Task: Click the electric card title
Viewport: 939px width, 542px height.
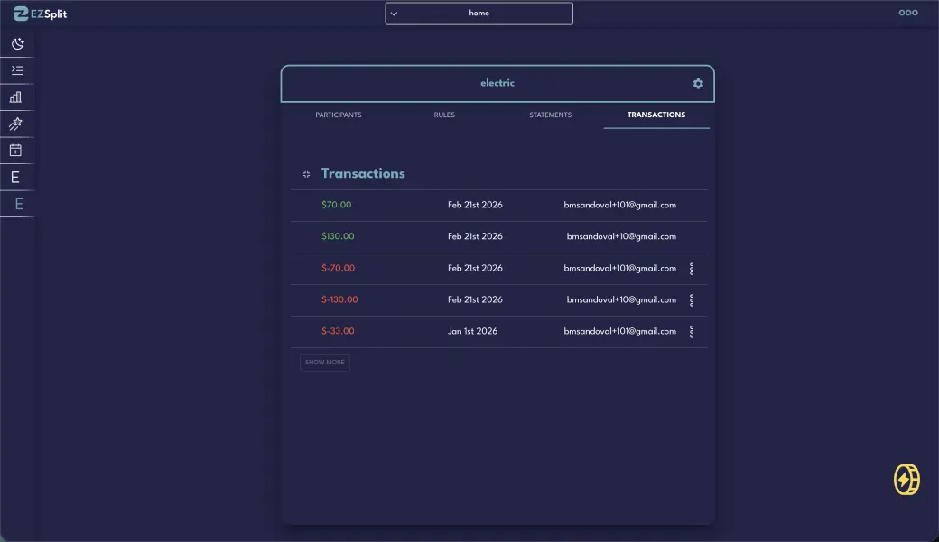Action: pos(497,83)
